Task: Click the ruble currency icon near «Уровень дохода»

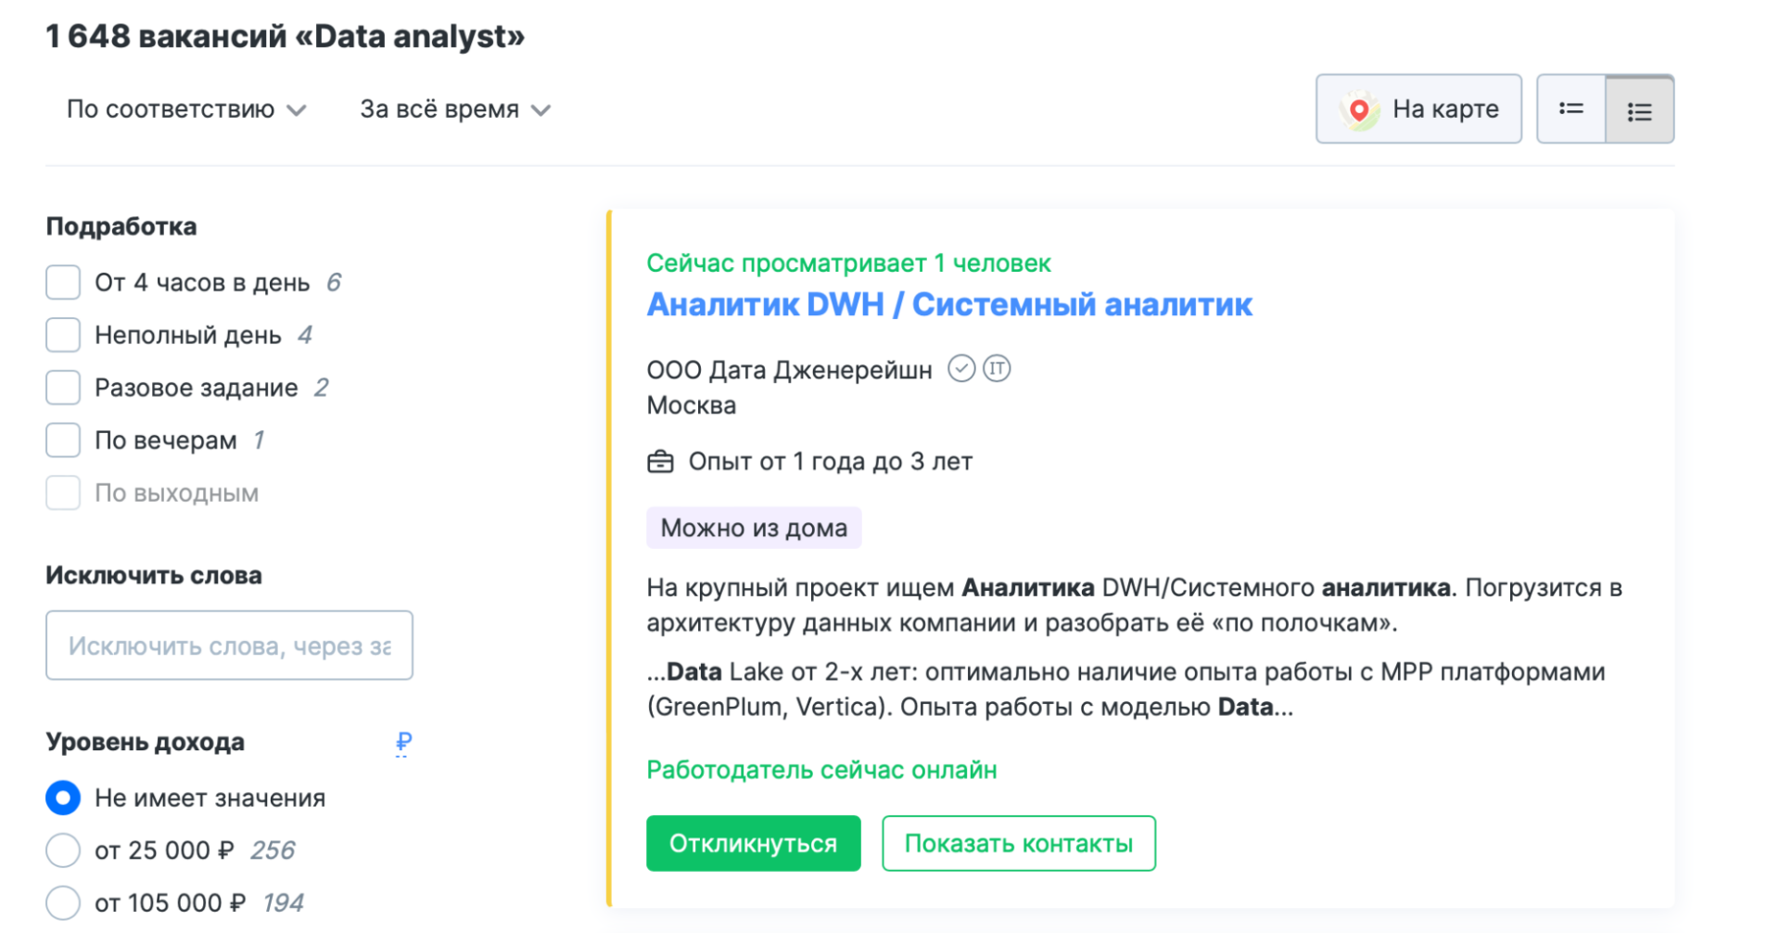Action: pos(401,742)
